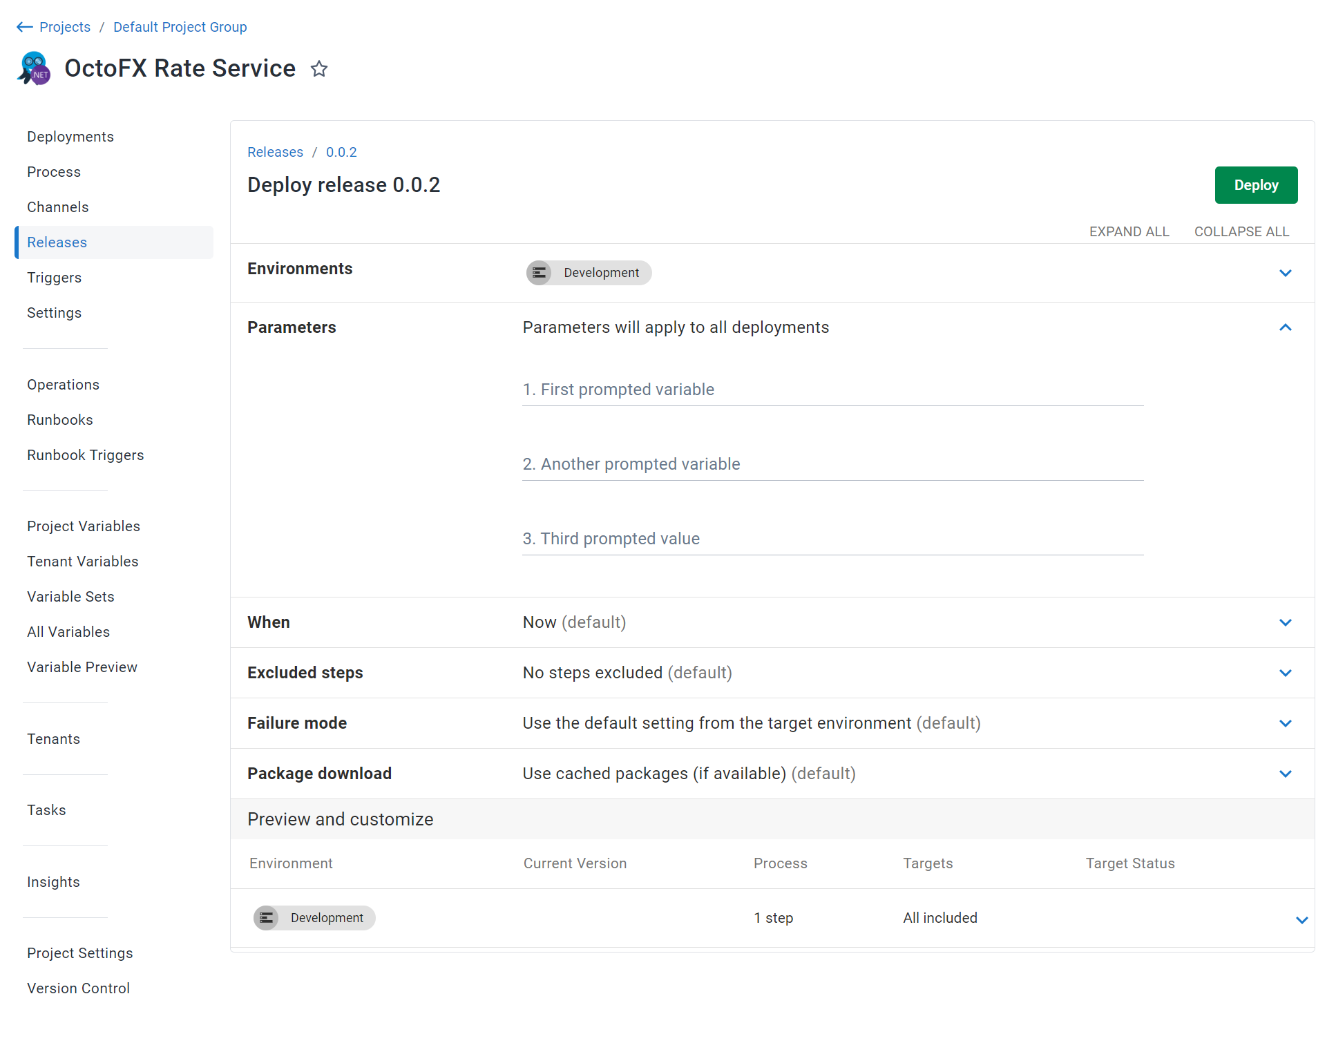1336x1043 pixels.
Task: Expand the Development row in the preview table
Action: 1301,920
